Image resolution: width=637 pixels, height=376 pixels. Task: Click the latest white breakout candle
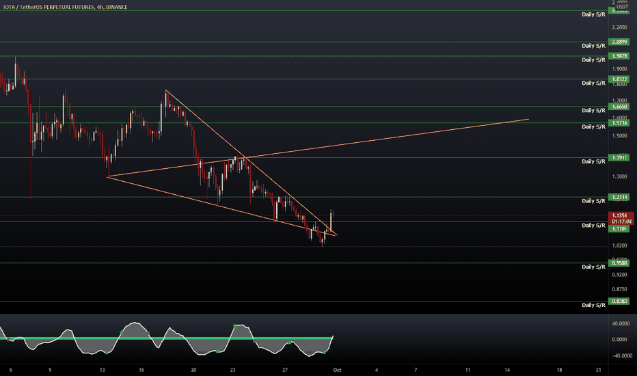click(x=331, y=221)
